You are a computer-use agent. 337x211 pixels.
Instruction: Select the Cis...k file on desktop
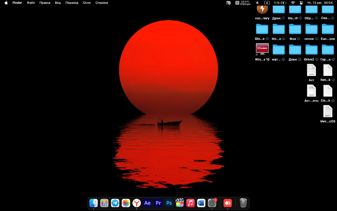[x=328, y=91]
